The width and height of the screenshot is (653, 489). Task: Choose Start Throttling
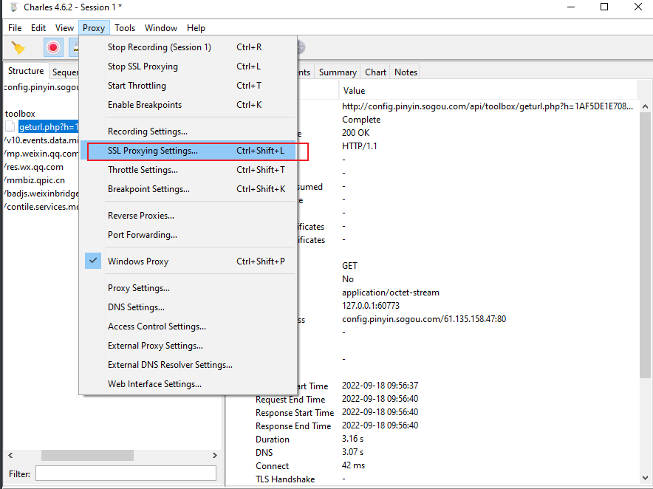click(187, 86)
